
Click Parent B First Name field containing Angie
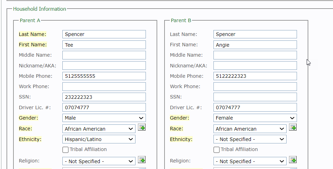255,45
